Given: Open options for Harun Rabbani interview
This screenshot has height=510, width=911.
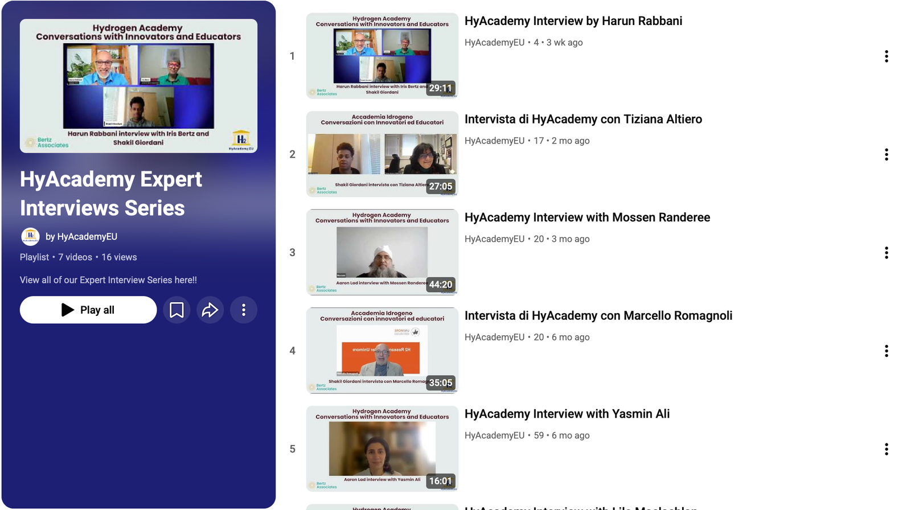Looking at the screenshot, I should coord(887,56).
